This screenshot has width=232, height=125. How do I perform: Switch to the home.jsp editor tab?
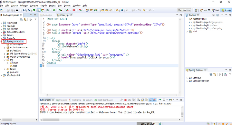click(46, 15)
